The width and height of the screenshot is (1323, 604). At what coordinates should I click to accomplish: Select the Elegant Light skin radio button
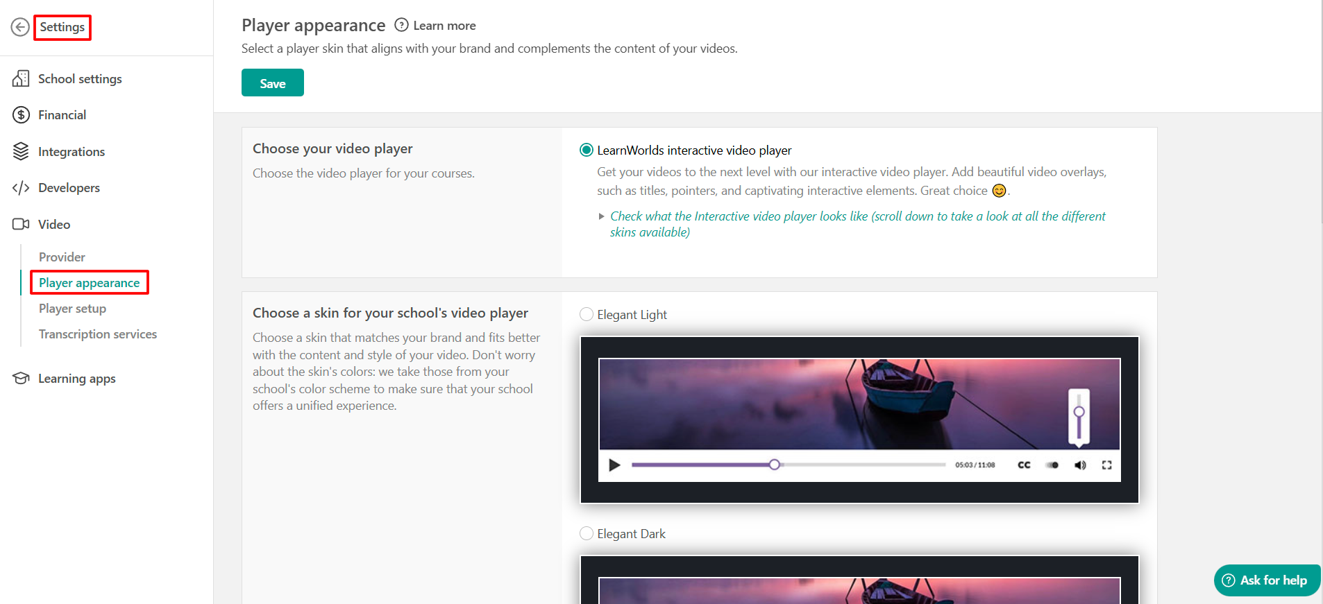pos(587,314)
